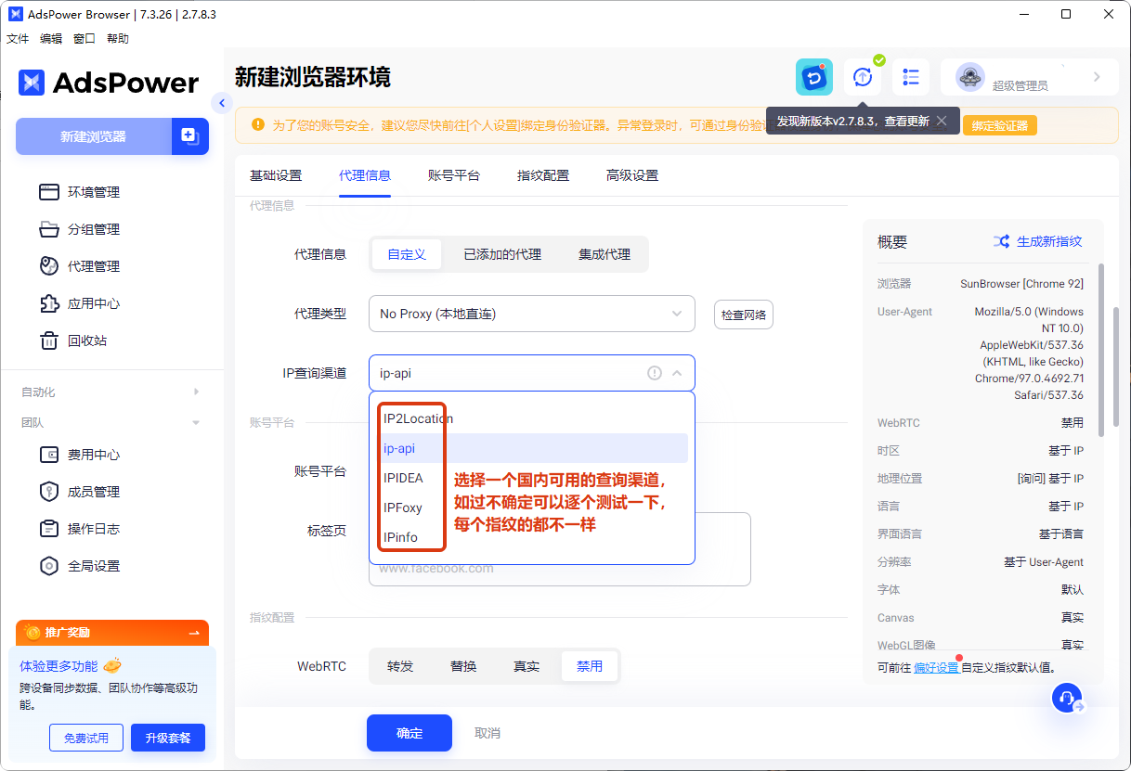
Task: Click 生成新指纹 link
Action: [x=1049, y=241]
